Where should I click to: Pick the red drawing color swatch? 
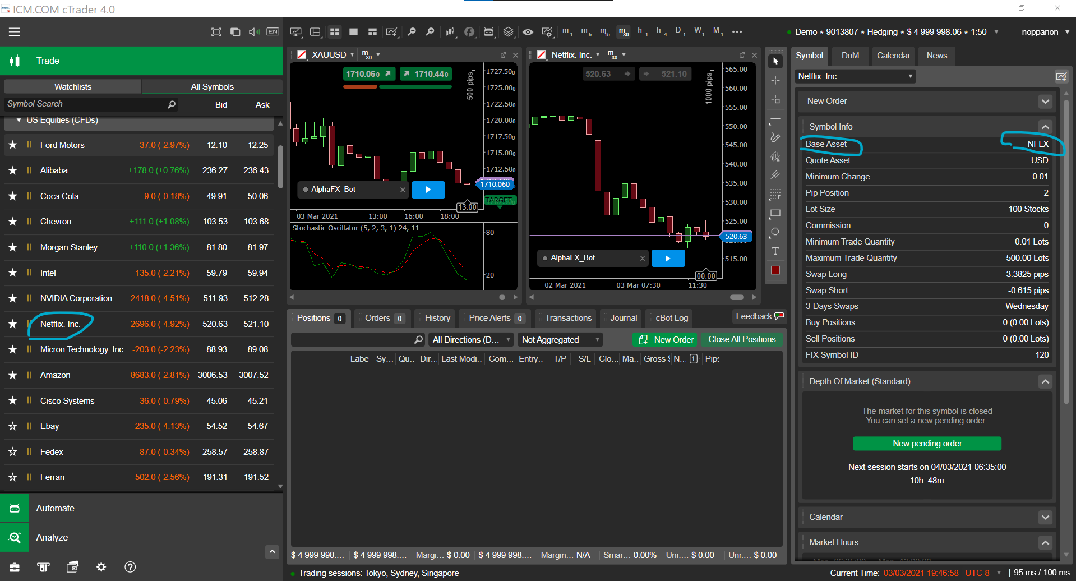tap(775, 270)
